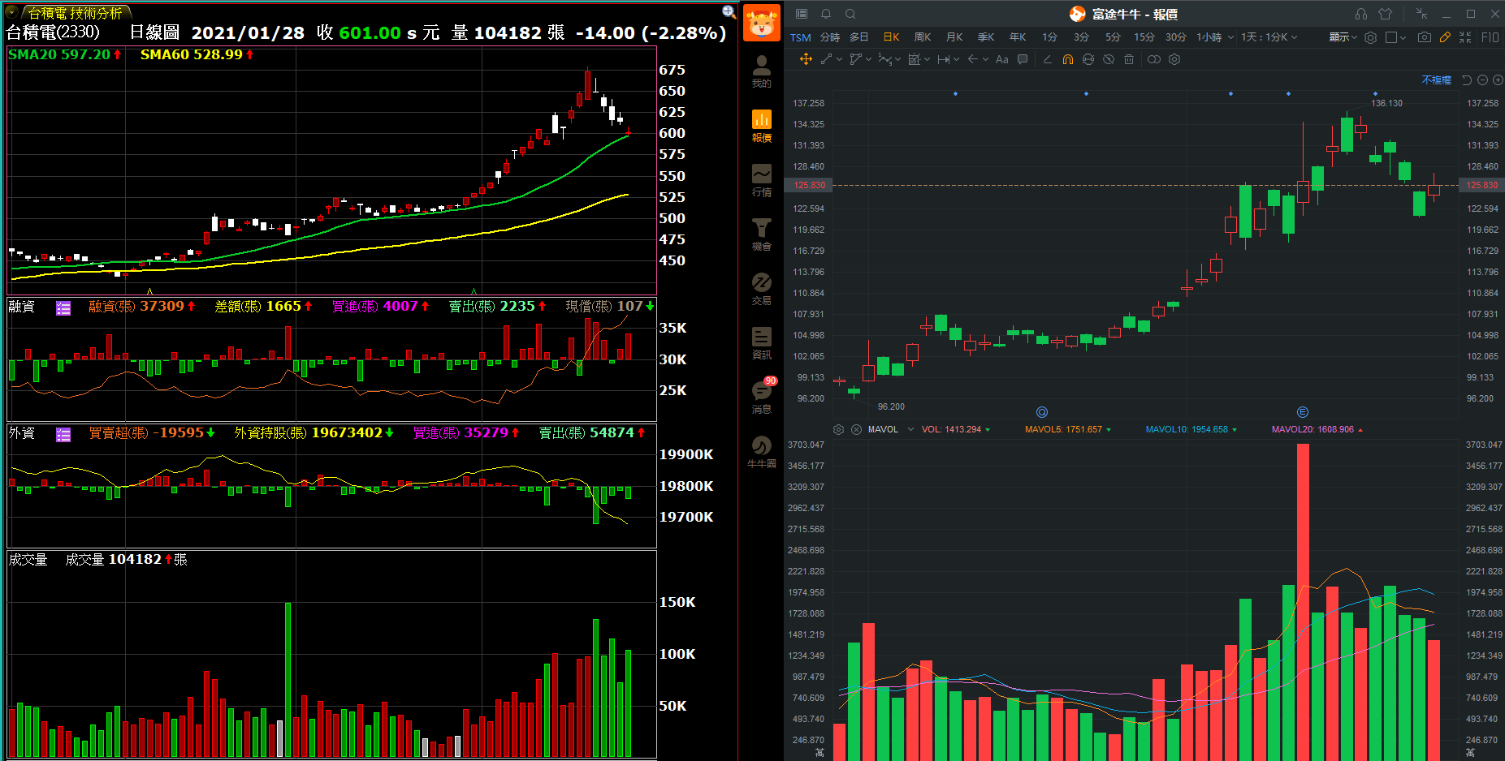Select the Aa text annotation tool
The height and width of the screenshot is (761, 1505).
1001,59
